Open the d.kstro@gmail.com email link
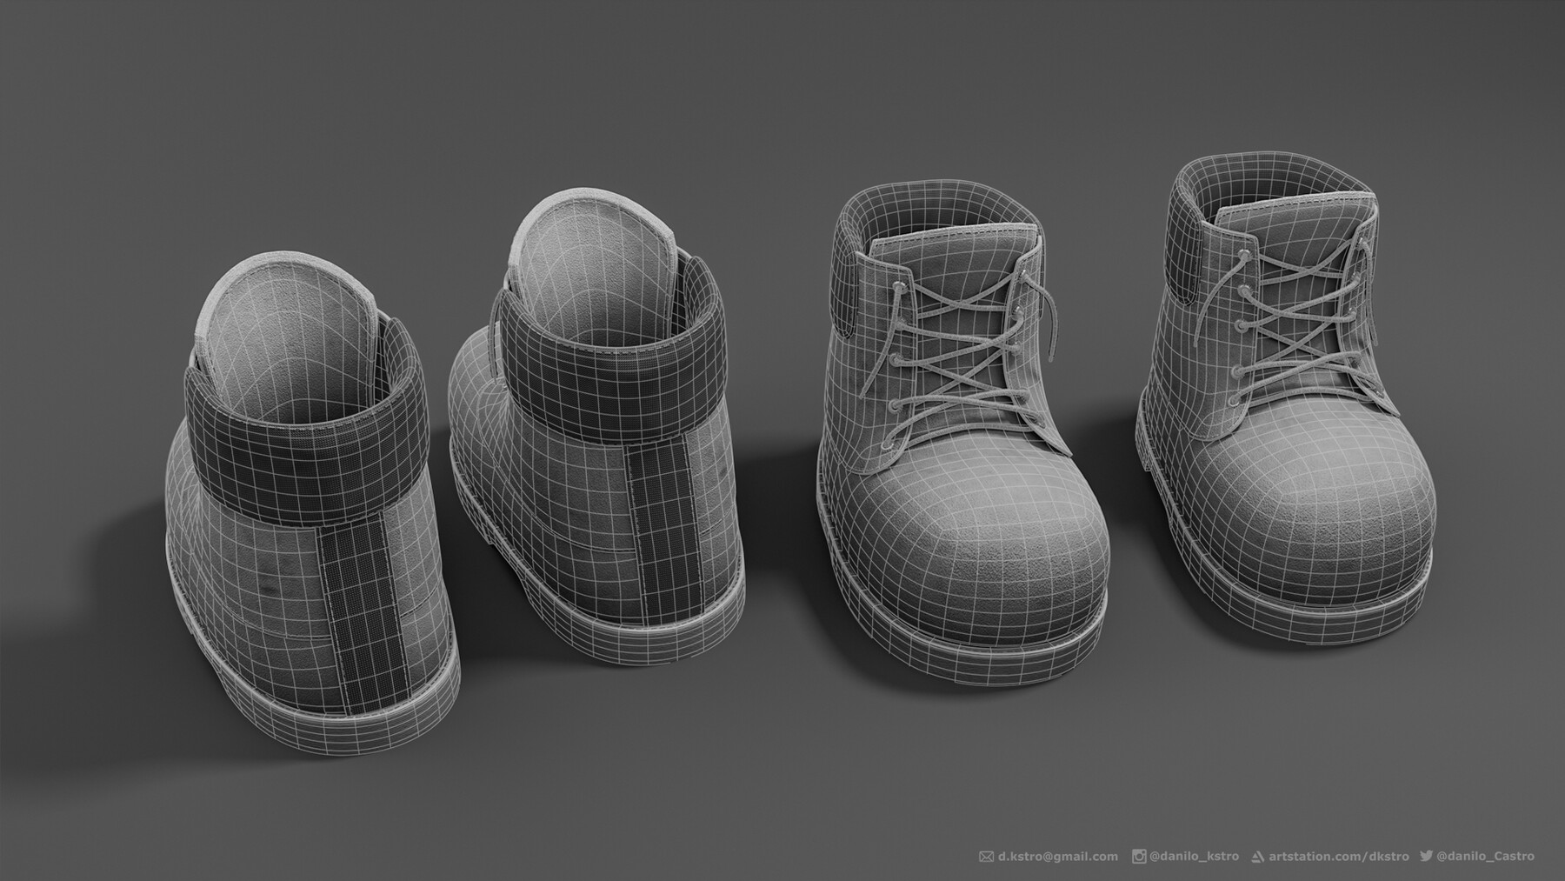The width and height of the screenshot is (1565, 881). pyautogui.click(x=1056, y=856)
